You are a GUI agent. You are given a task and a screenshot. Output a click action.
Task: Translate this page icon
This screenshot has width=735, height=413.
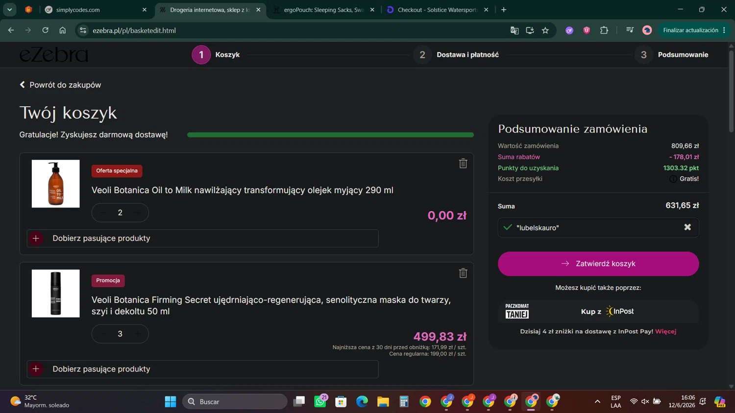tap(514, 30)
